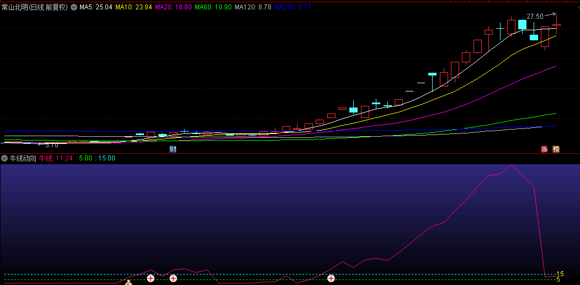Click the peak of the 牛线 indicator line

(512, 165)
